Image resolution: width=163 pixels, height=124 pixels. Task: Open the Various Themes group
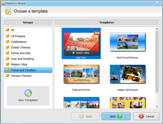[x=28, y=76]
